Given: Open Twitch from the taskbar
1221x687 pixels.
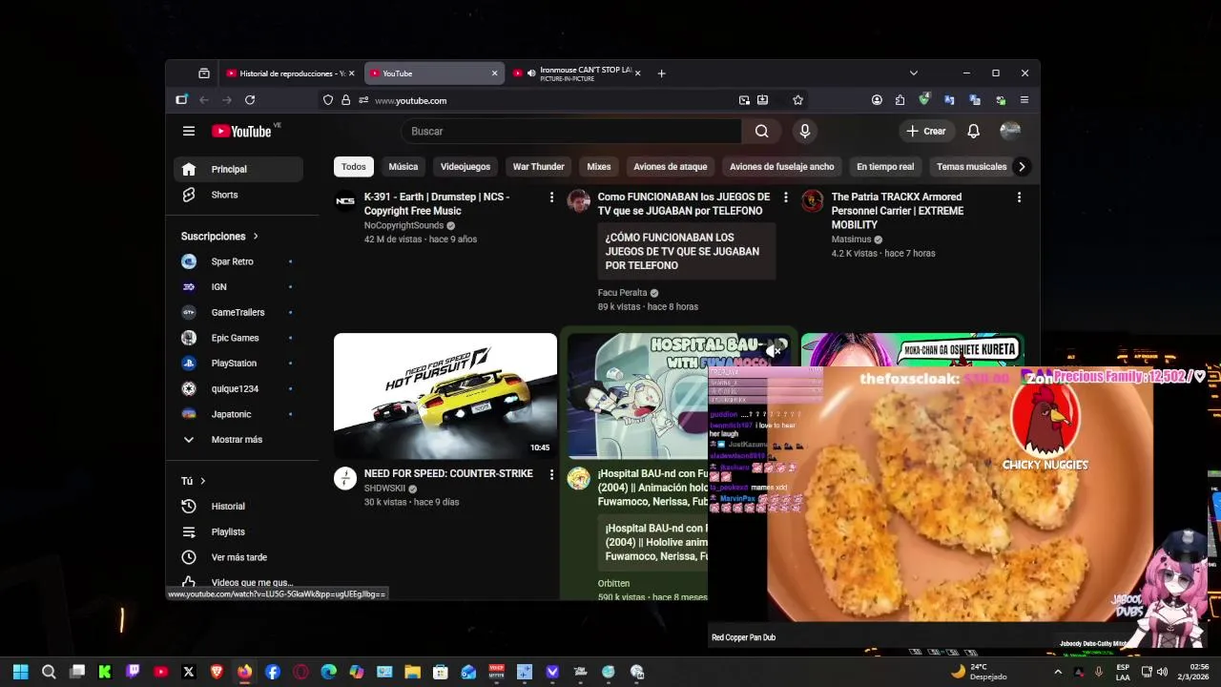Looking at the screenshot, I should pos(133,672).
